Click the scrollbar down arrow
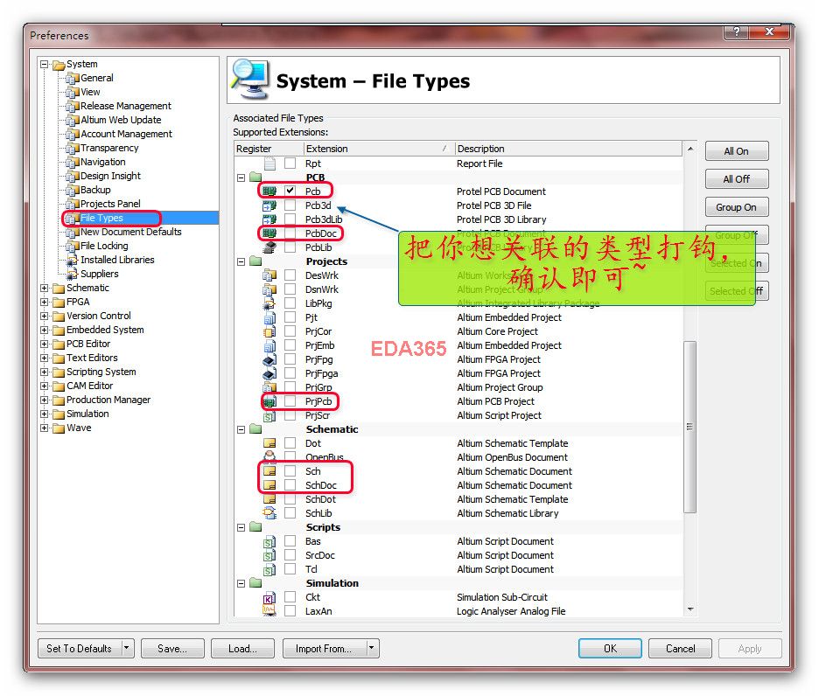 click(690, 609)
